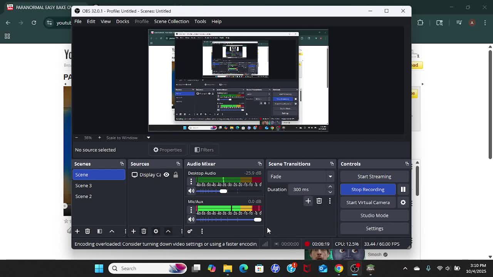Add a new scene transition
Viewport: 493px width, 277px height.
308,201
